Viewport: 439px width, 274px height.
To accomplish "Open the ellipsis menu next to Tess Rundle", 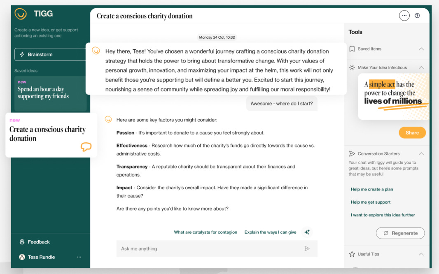I will pyautogui.click(x=79, y=257).
